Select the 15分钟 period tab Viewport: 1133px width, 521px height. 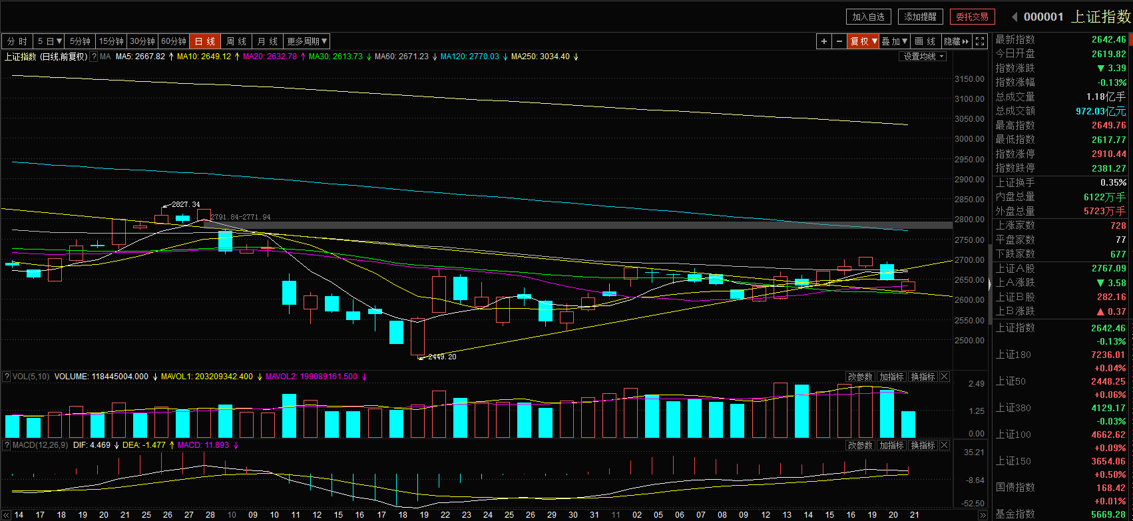pyautogui.click(x=111, y=41)
